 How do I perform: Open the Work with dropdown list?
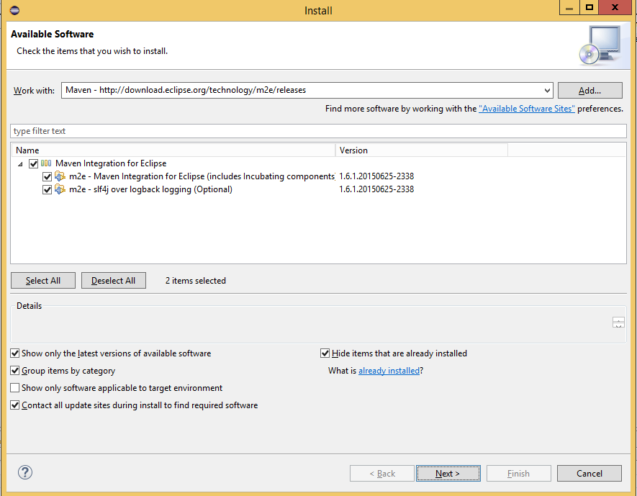click(547, 90)
